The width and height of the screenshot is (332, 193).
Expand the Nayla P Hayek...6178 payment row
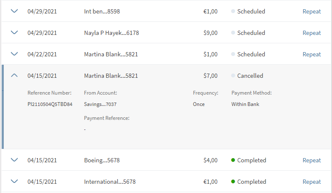14,33
